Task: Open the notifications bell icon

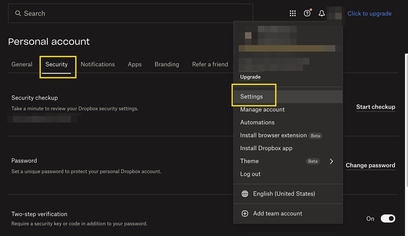Action: click(x=322, y=13)
